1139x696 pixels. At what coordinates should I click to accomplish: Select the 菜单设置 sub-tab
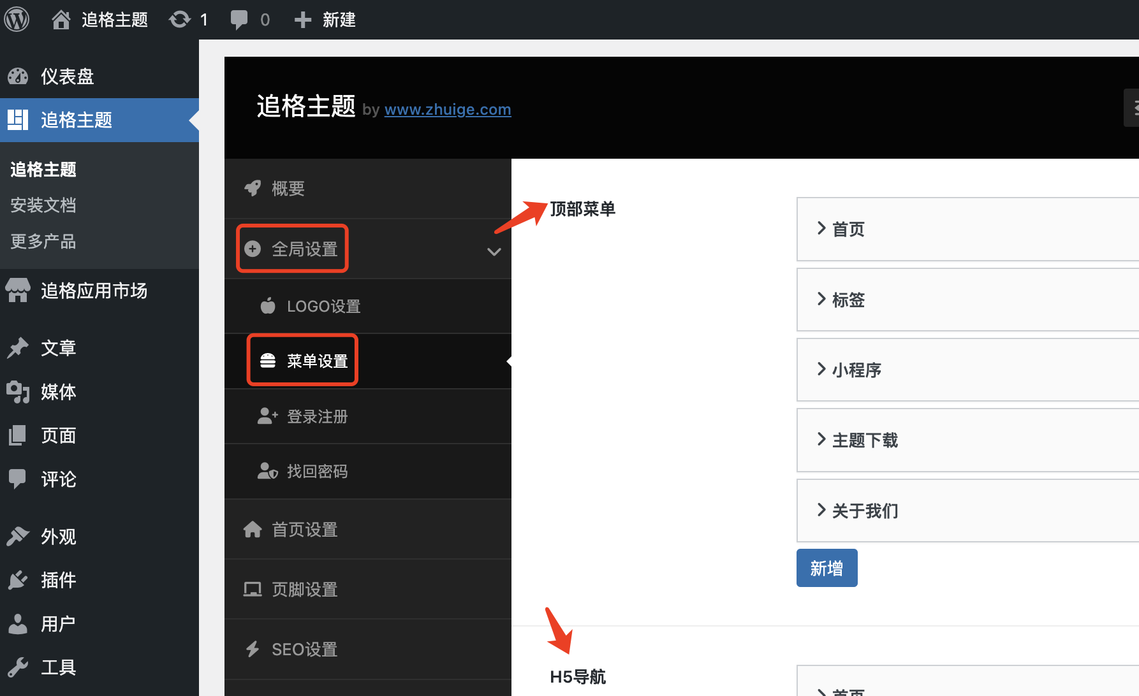point(368,361)
